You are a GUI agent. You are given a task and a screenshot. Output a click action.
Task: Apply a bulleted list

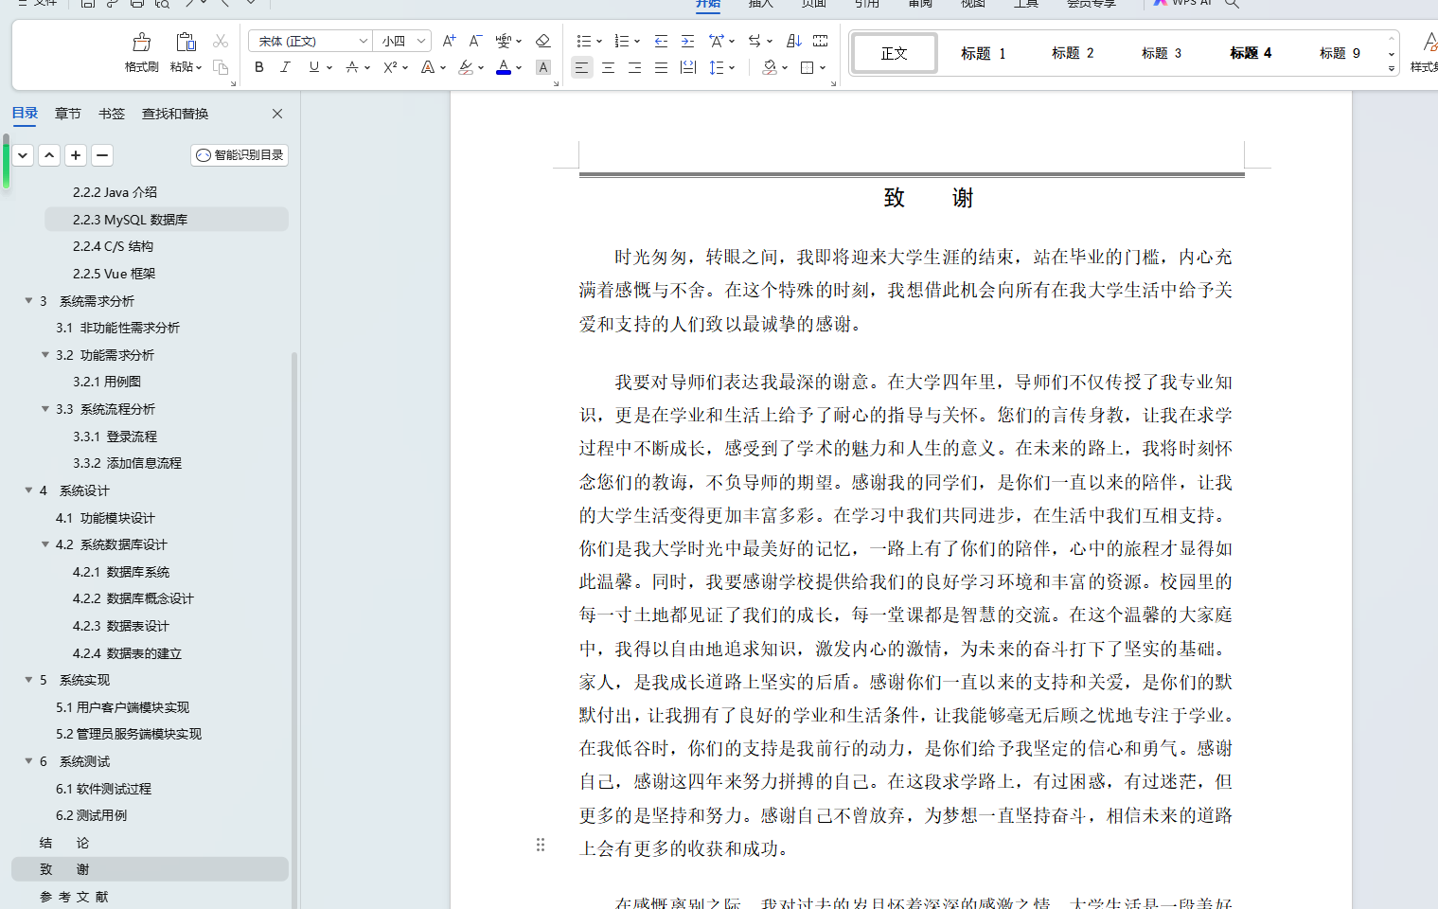click(x=583, y=41)
